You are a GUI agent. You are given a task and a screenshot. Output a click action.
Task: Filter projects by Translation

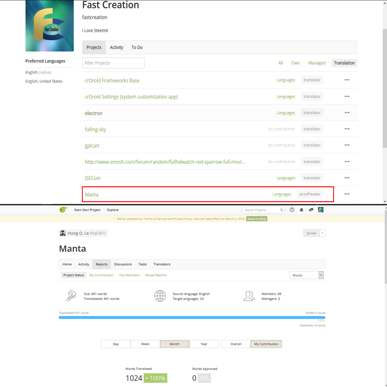tap(344, 63)
